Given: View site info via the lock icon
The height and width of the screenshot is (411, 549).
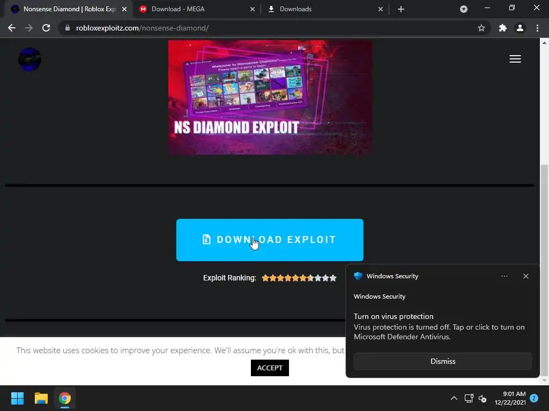Looking at the screenshot, I should pos(68,28).
